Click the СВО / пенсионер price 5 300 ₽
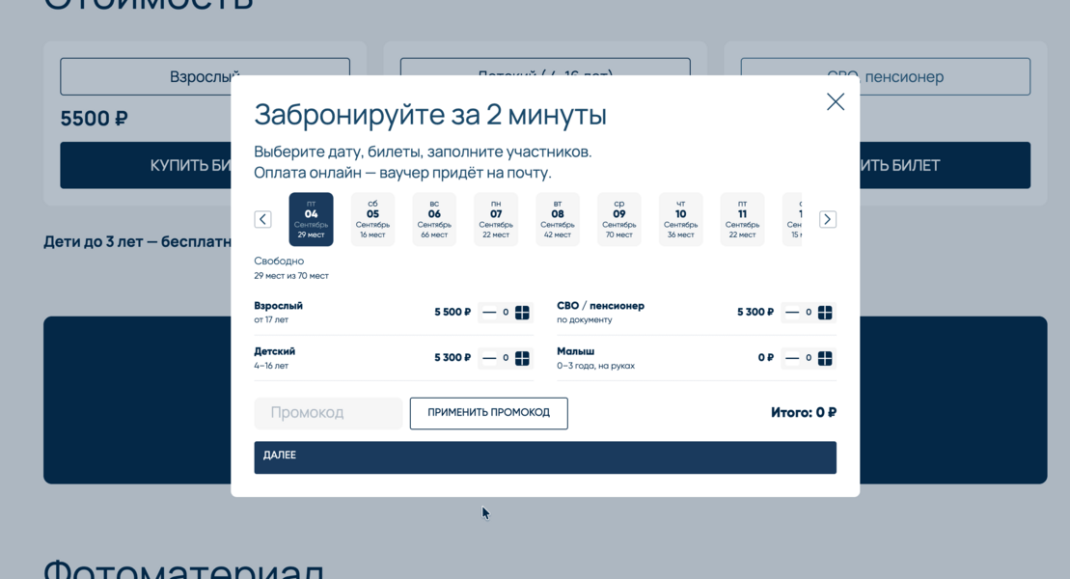 point(755,312)
